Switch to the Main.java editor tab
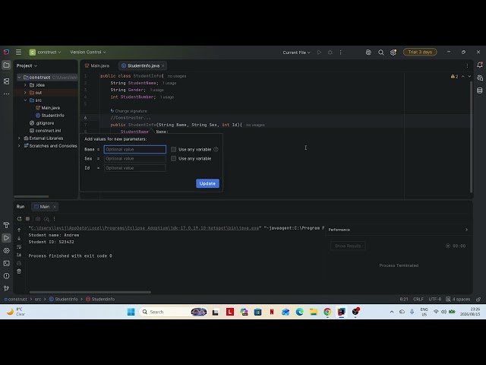Screen dimensions: 486x365 pos(97,66)
